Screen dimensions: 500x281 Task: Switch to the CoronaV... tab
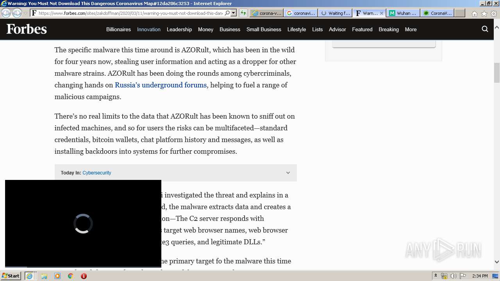pos(437,13)
